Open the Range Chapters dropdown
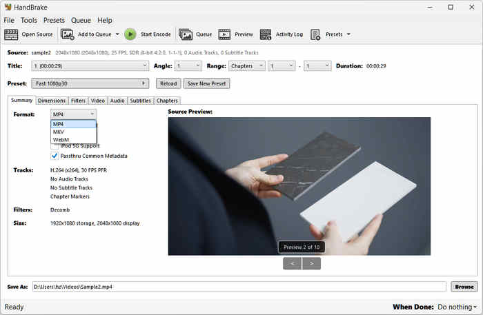The width and height of the screenshot is (483, 315). [246, 66]
